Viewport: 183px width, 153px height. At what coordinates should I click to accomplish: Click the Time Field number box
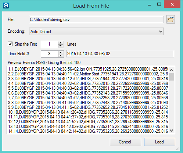click(50, 54)
